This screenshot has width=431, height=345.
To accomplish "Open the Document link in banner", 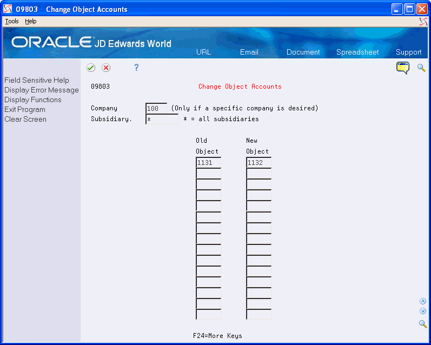I will click(303, 52).
